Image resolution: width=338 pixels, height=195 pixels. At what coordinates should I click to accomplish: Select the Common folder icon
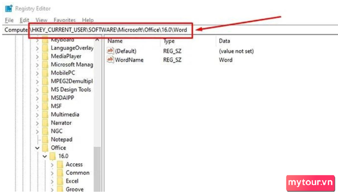(60, 173)
